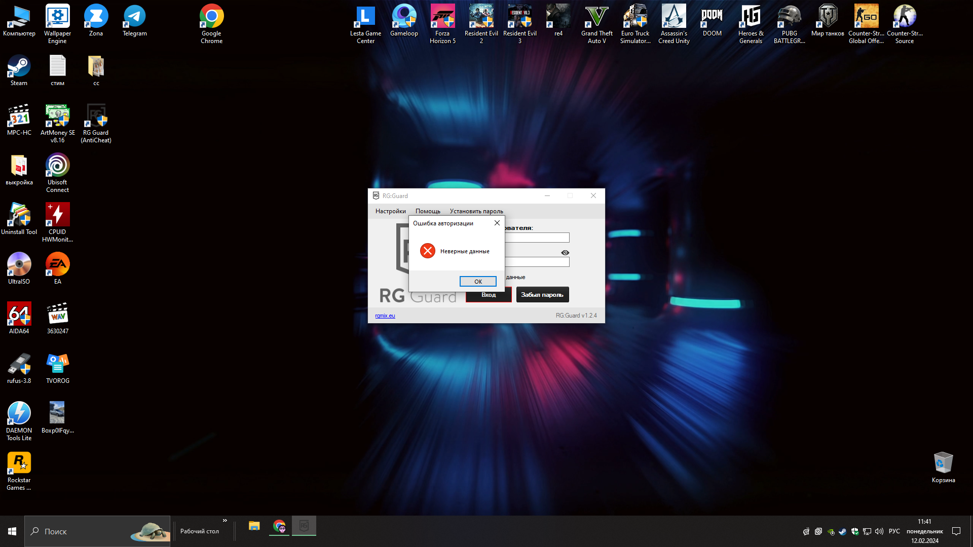This screenshot has height=547, width=973.
Task: Select Установить пароль in the menu bar
Action: 476,211
